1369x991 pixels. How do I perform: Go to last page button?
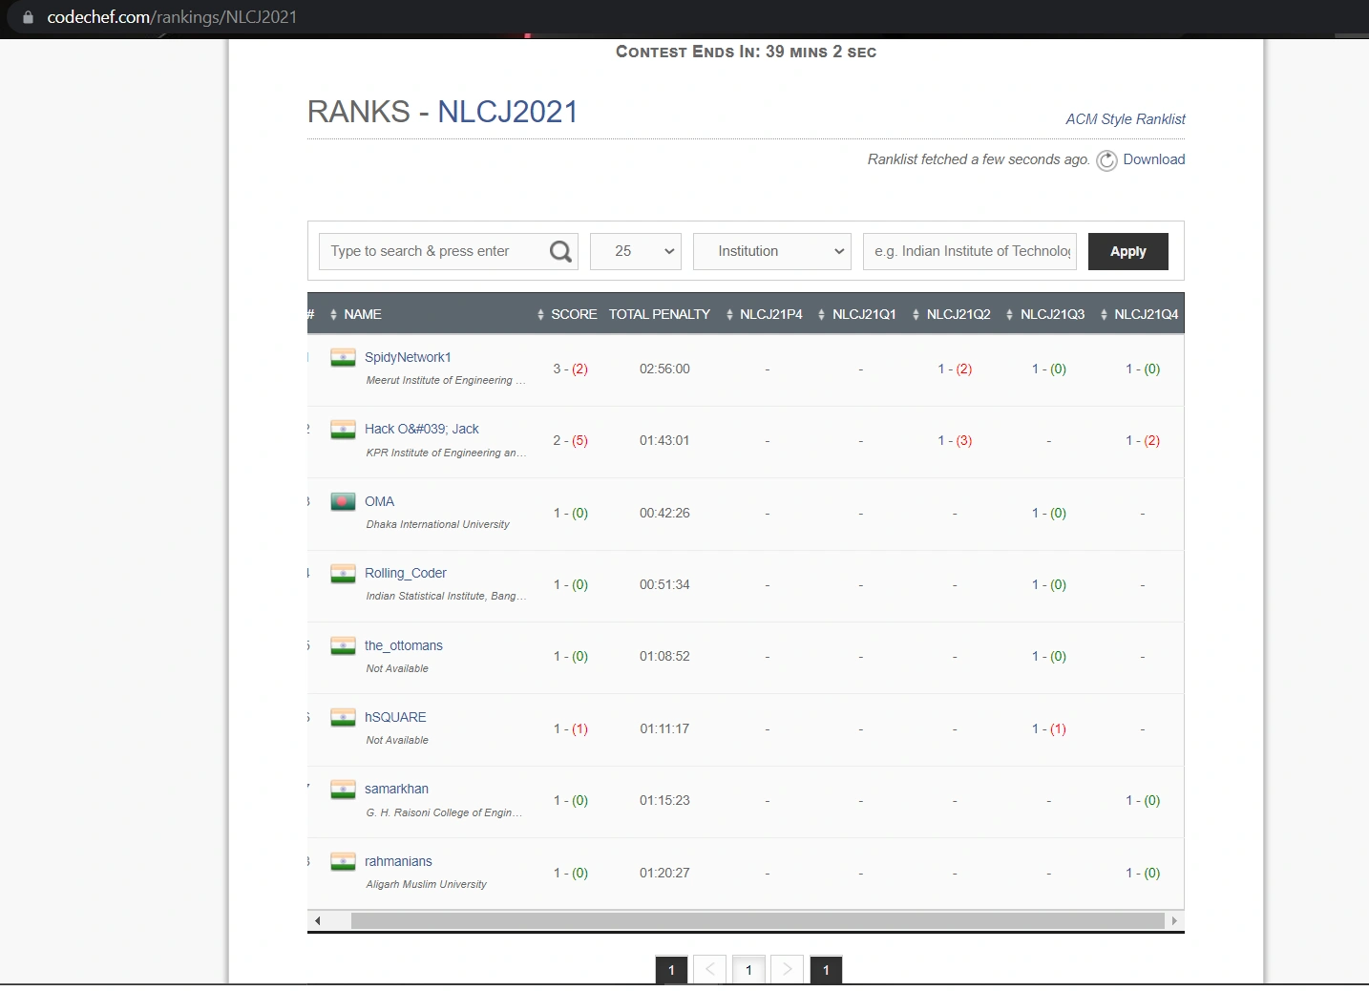pyautogui.click(x=826, y=970)
